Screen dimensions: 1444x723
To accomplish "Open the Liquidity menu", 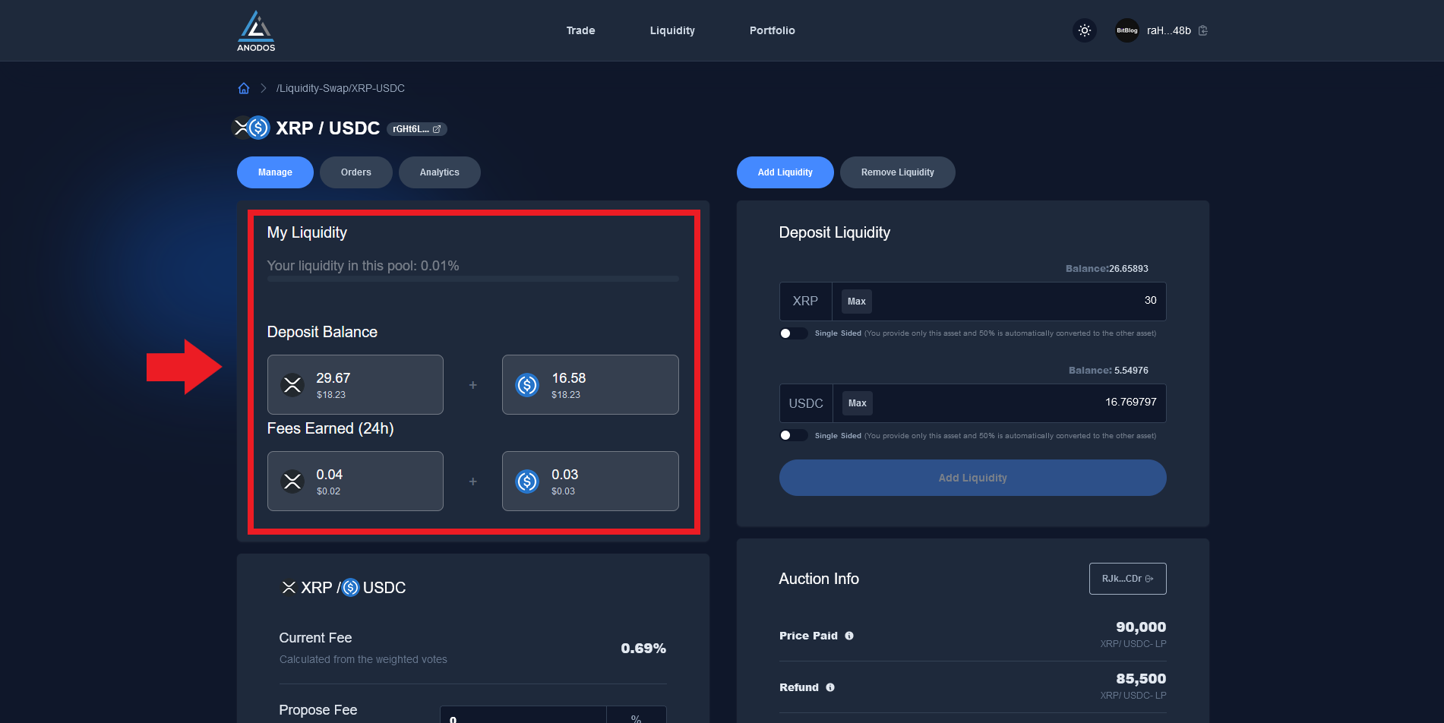I will 672,30.
